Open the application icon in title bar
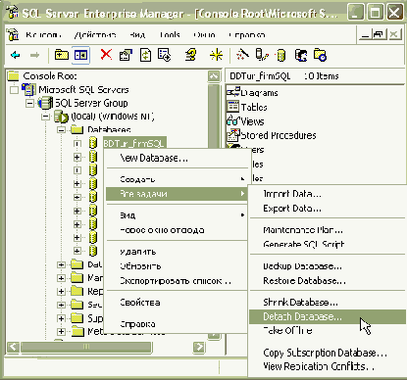Screen dimensions: 407x380 [x=13, y=13]
